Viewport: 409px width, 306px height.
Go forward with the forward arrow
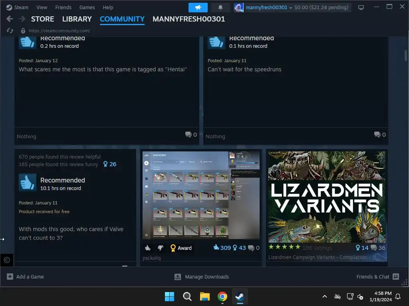(x=22, y=19)
